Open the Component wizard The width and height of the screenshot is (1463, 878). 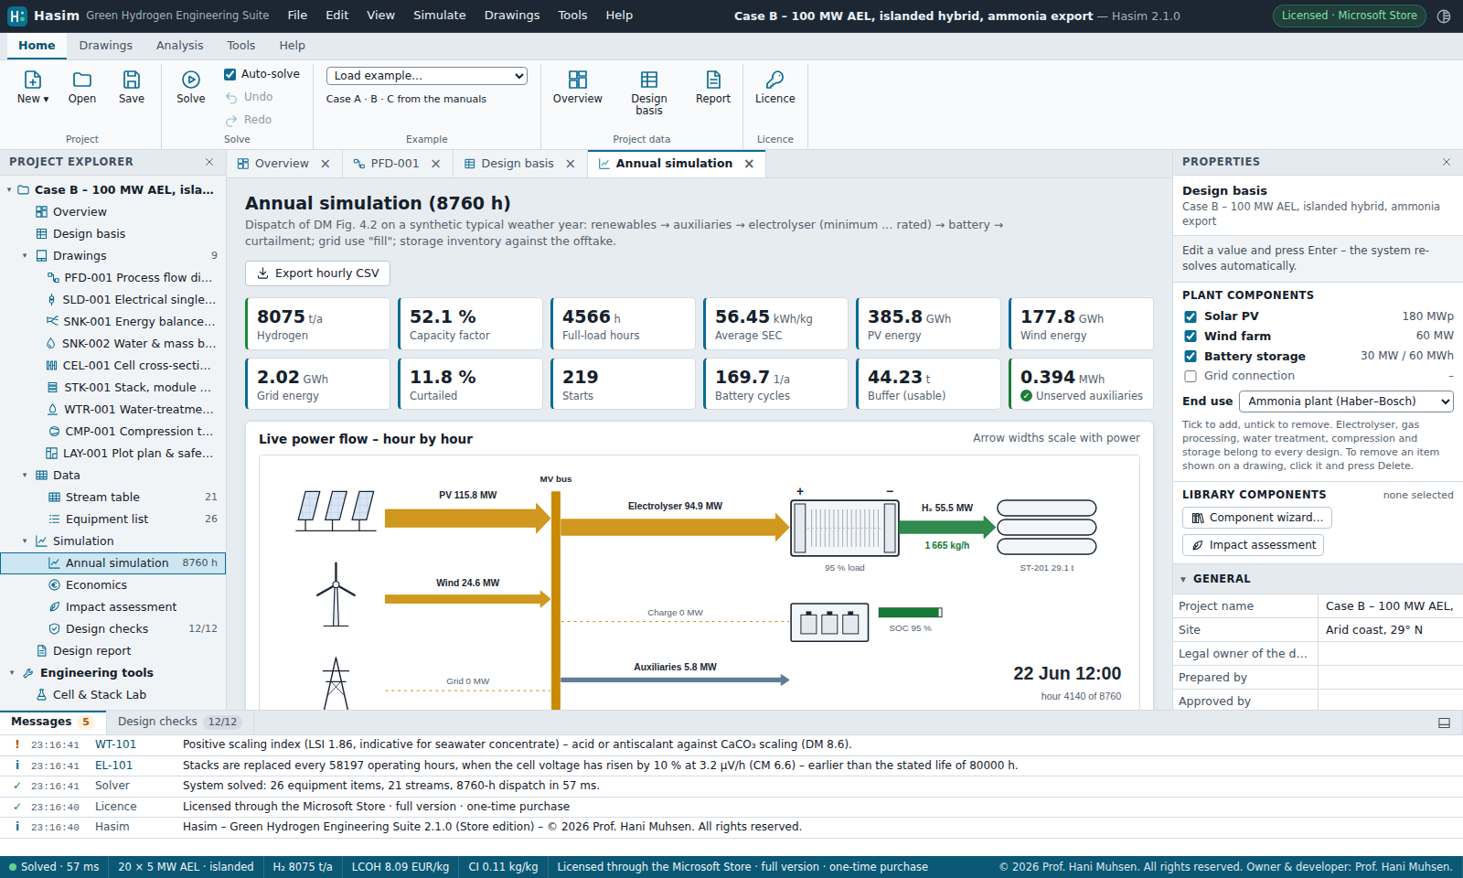pyautogui.click(x=1257, y=518)
